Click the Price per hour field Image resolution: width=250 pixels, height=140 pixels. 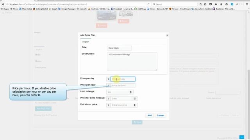(x=123, y=86)
